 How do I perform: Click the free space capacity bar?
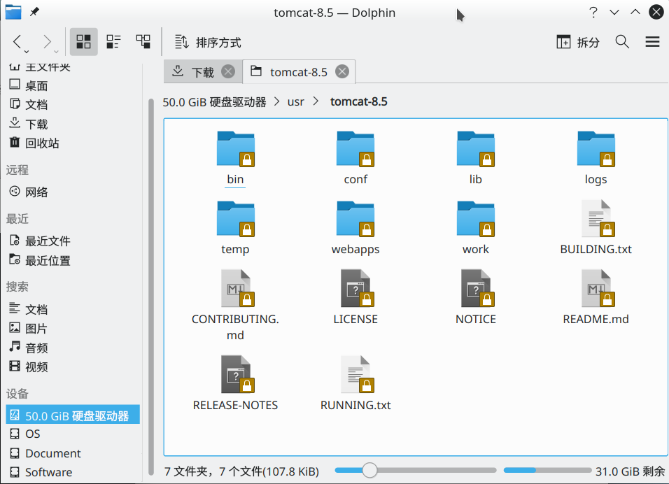[x=547, y=470]
